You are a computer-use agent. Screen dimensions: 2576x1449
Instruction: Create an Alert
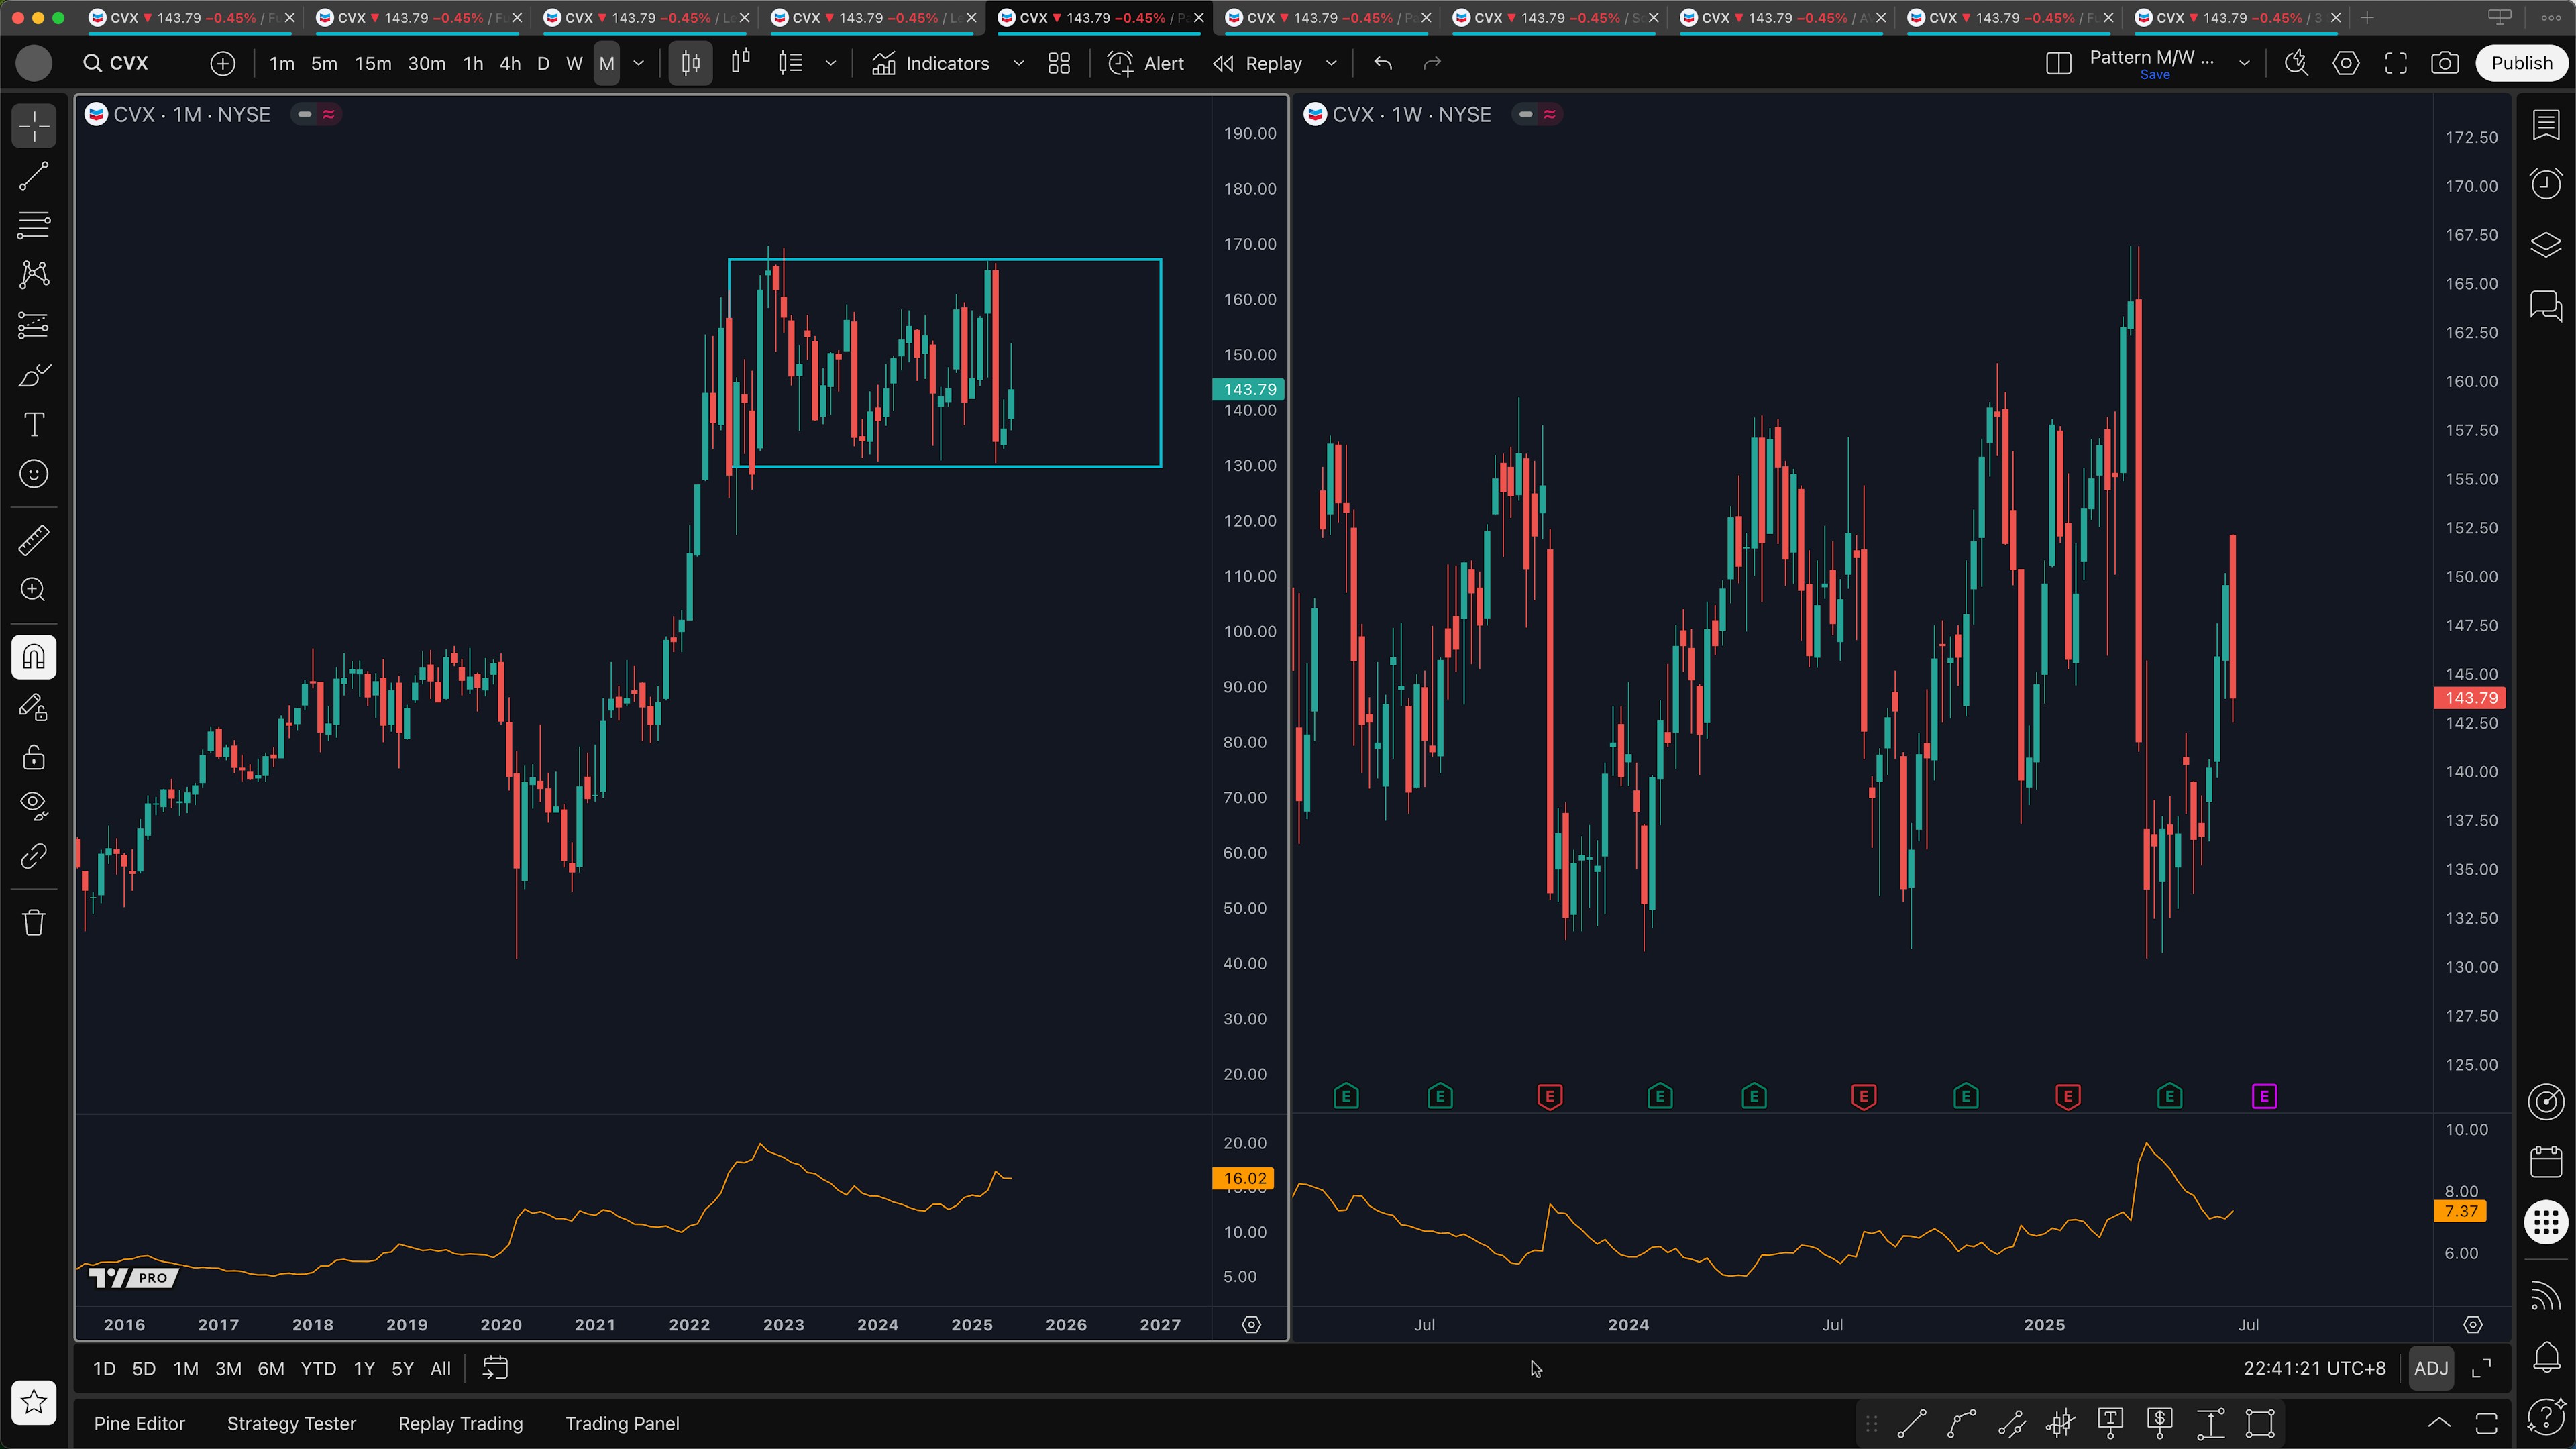(1146, 63)
